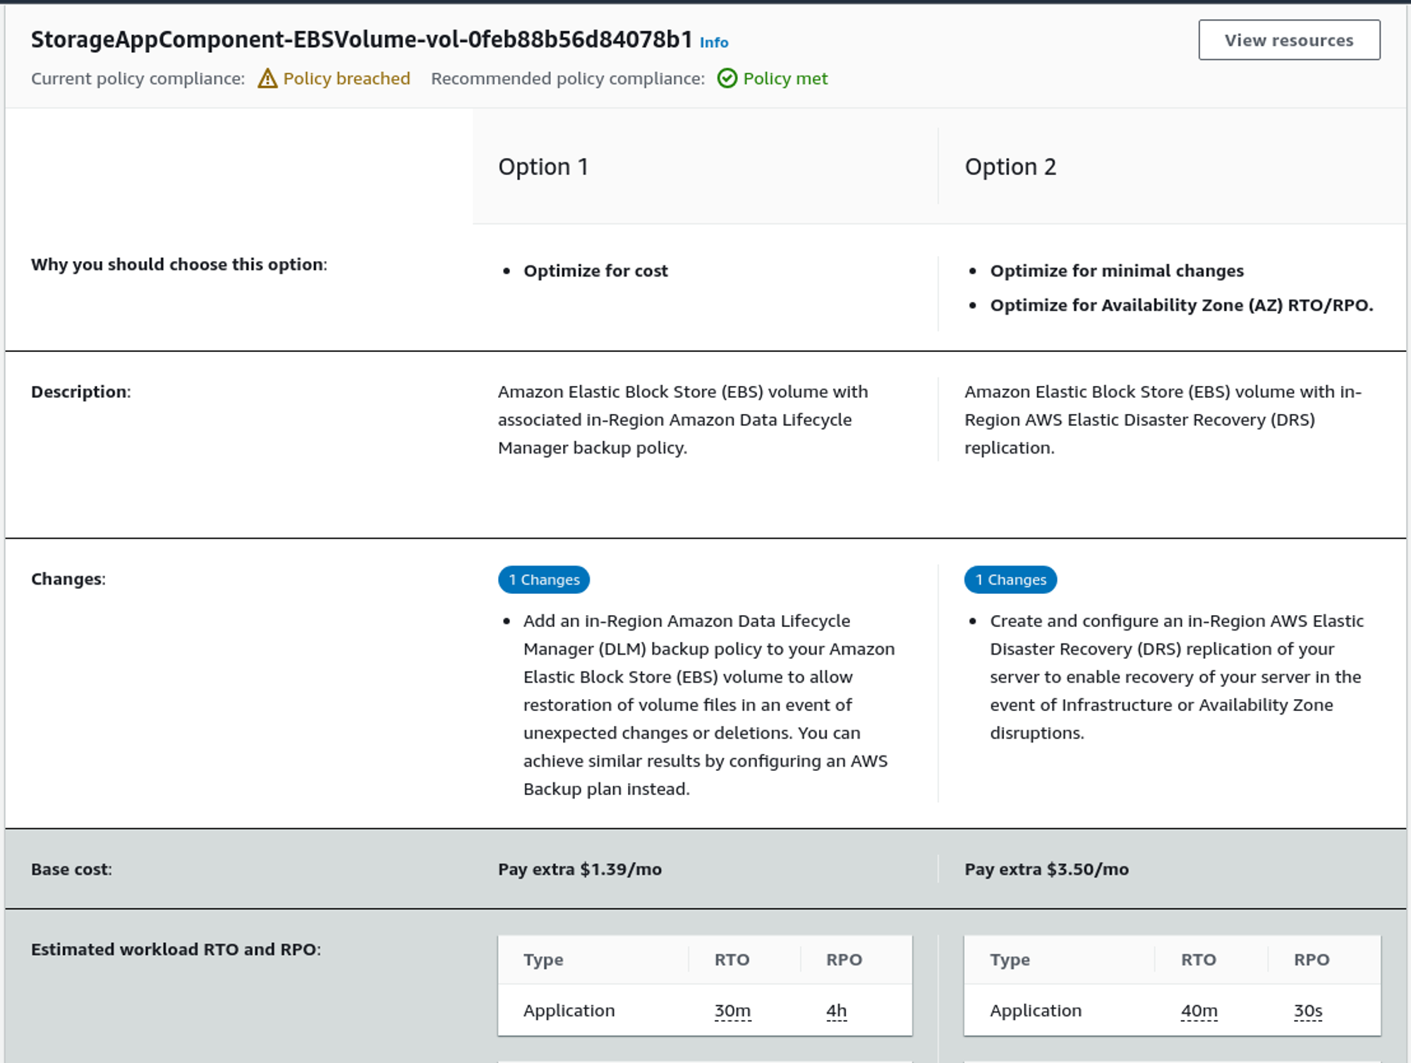This screenshot has width=1411, height=1063.
Task: Click Option 2's 1 Changes badge
Action: [1010, 579]
